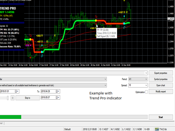This screenshot has height=131, width=175.
Task: Click Modify expert button
Action: [x=161, y=91]
